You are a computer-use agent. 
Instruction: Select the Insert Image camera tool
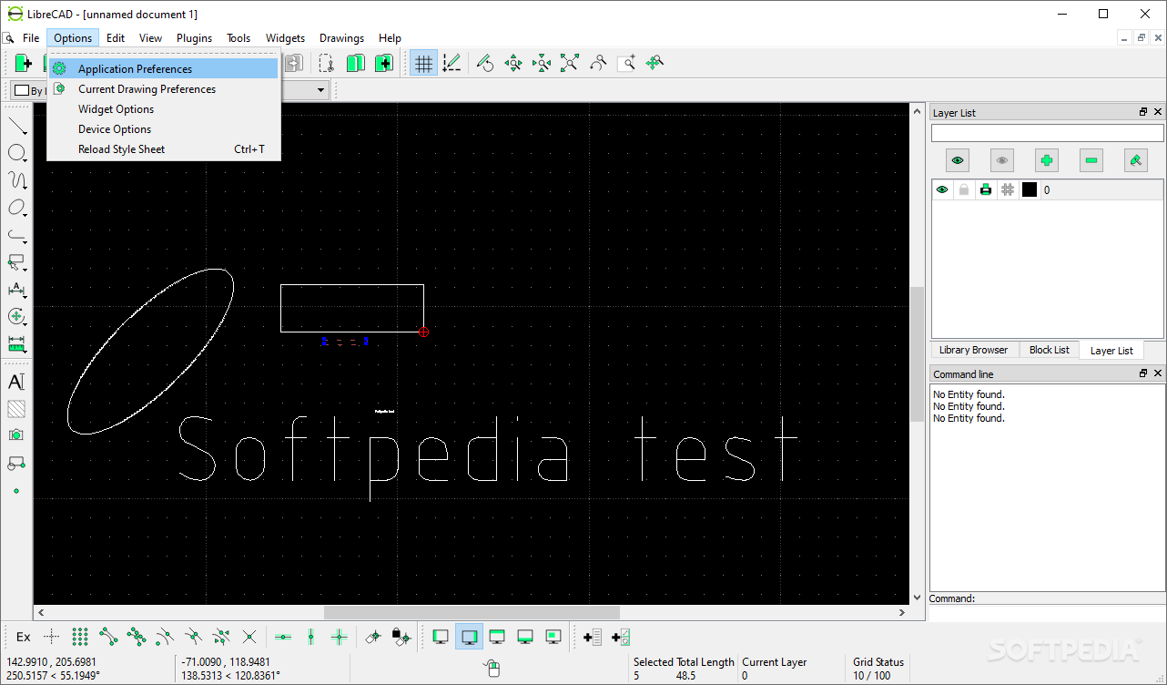pyautogui.click(x=16, y=436)
